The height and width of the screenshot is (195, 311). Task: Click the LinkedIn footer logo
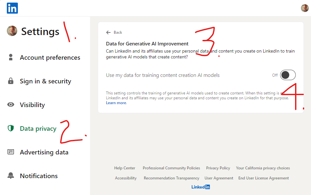pos(201,187)
